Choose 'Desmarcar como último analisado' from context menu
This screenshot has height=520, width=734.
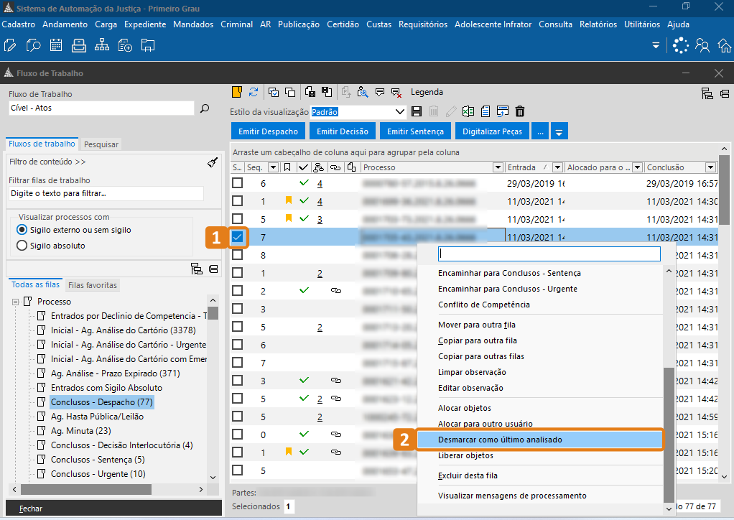click(x=540, y=440)
